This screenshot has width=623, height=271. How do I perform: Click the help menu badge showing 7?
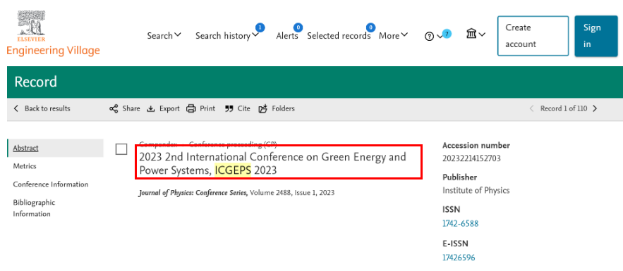447,34
